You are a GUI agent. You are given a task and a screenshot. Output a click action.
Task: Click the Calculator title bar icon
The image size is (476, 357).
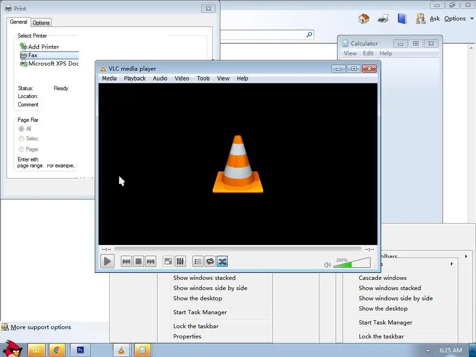pos(345,43)
